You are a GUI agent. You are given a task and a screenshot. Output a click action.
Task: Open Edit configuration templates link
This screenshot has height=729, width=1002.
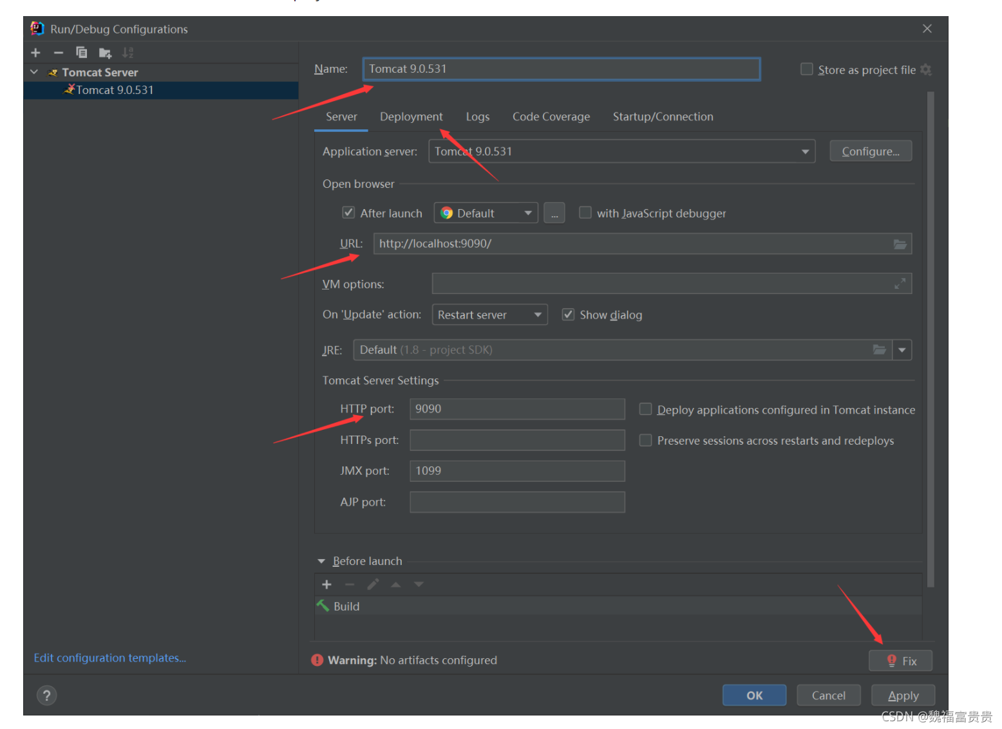coord(110,658)
